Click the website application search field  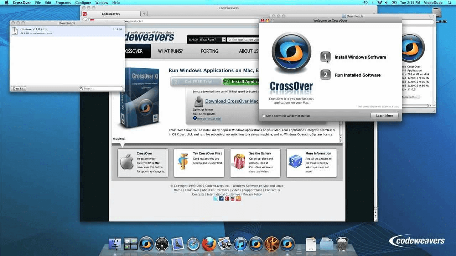point(243,39)
